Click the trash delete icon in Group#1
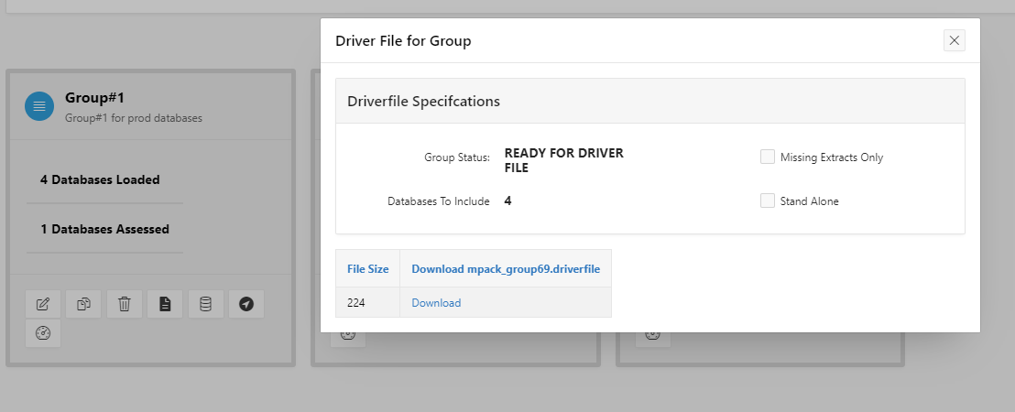 [x=125, y=304]
